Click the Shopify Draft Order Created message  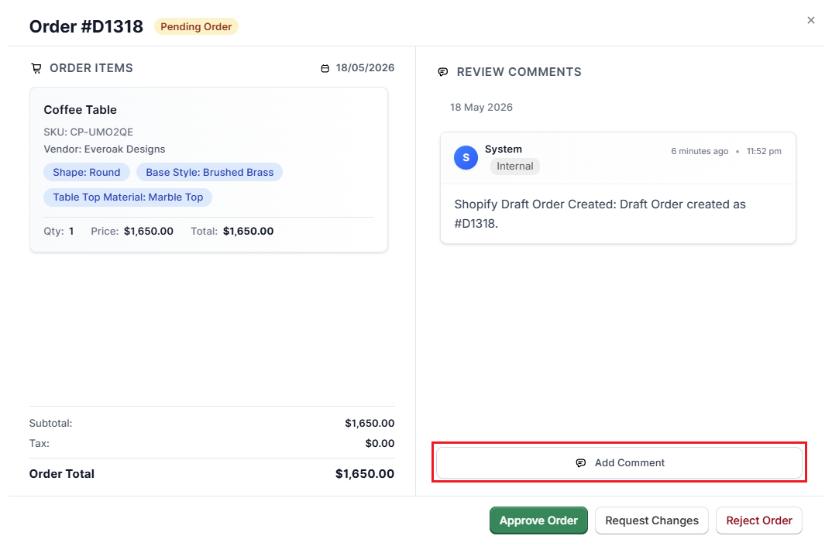click(600, 214)
